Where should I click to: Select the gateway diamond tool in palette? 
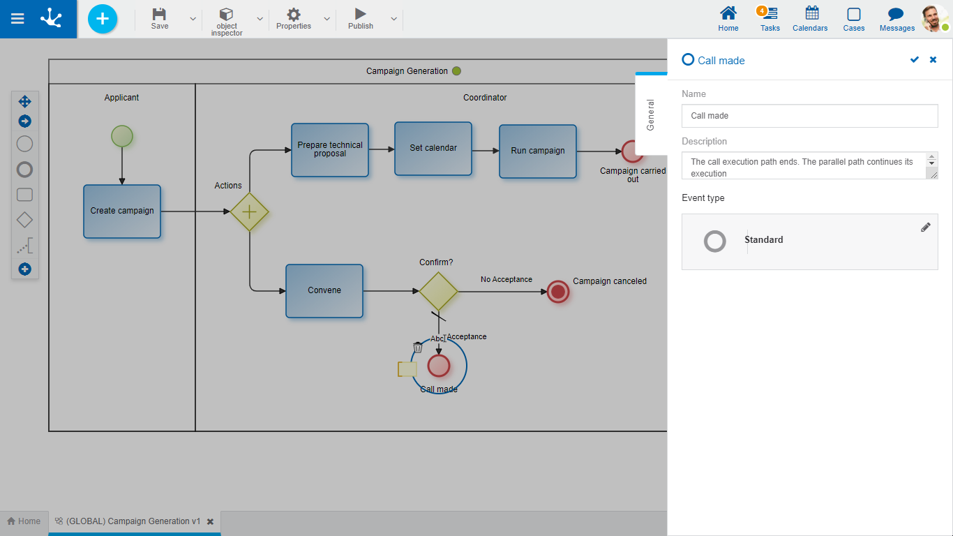click(x=24, y=220)
